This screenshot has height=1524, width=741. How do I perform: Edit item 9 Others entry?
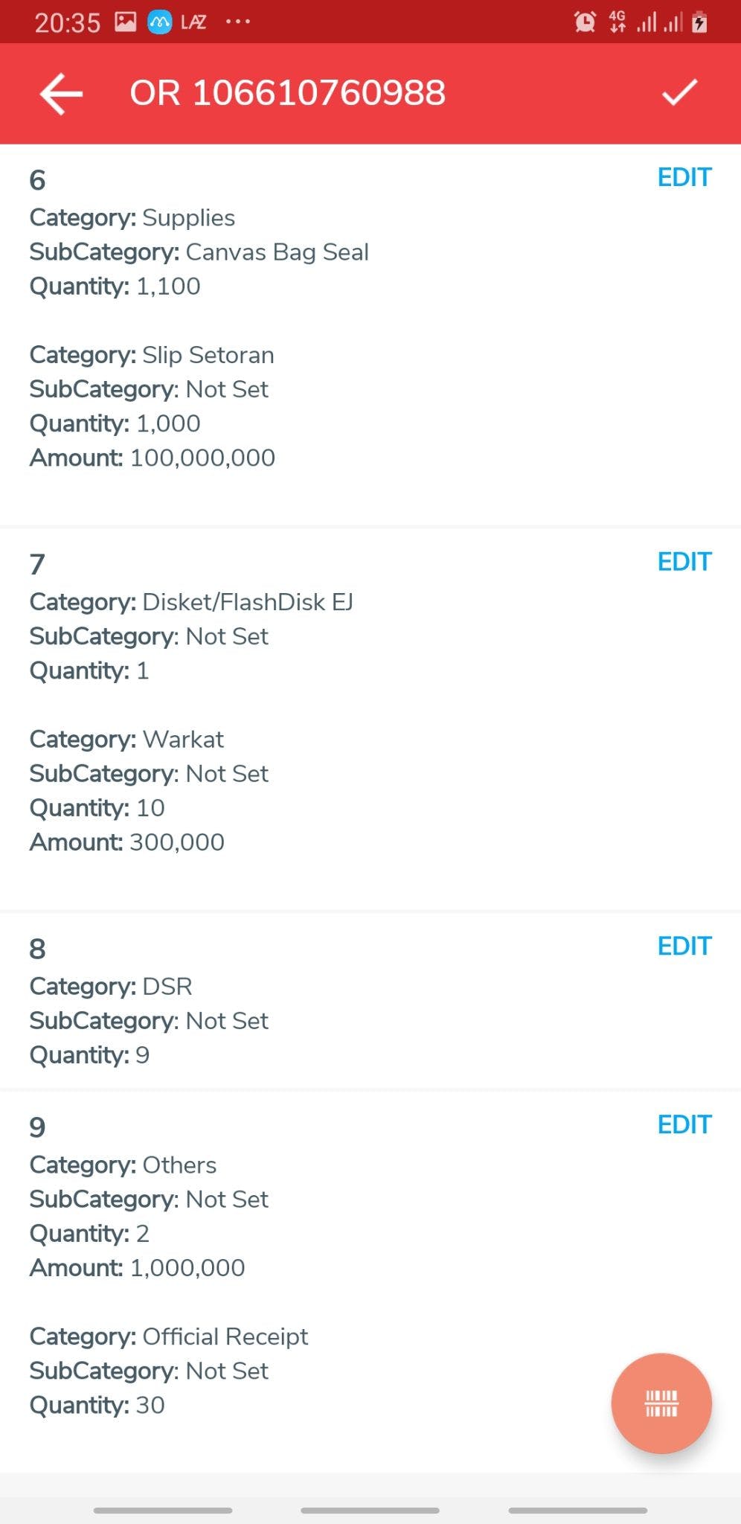coord(684,1124)
